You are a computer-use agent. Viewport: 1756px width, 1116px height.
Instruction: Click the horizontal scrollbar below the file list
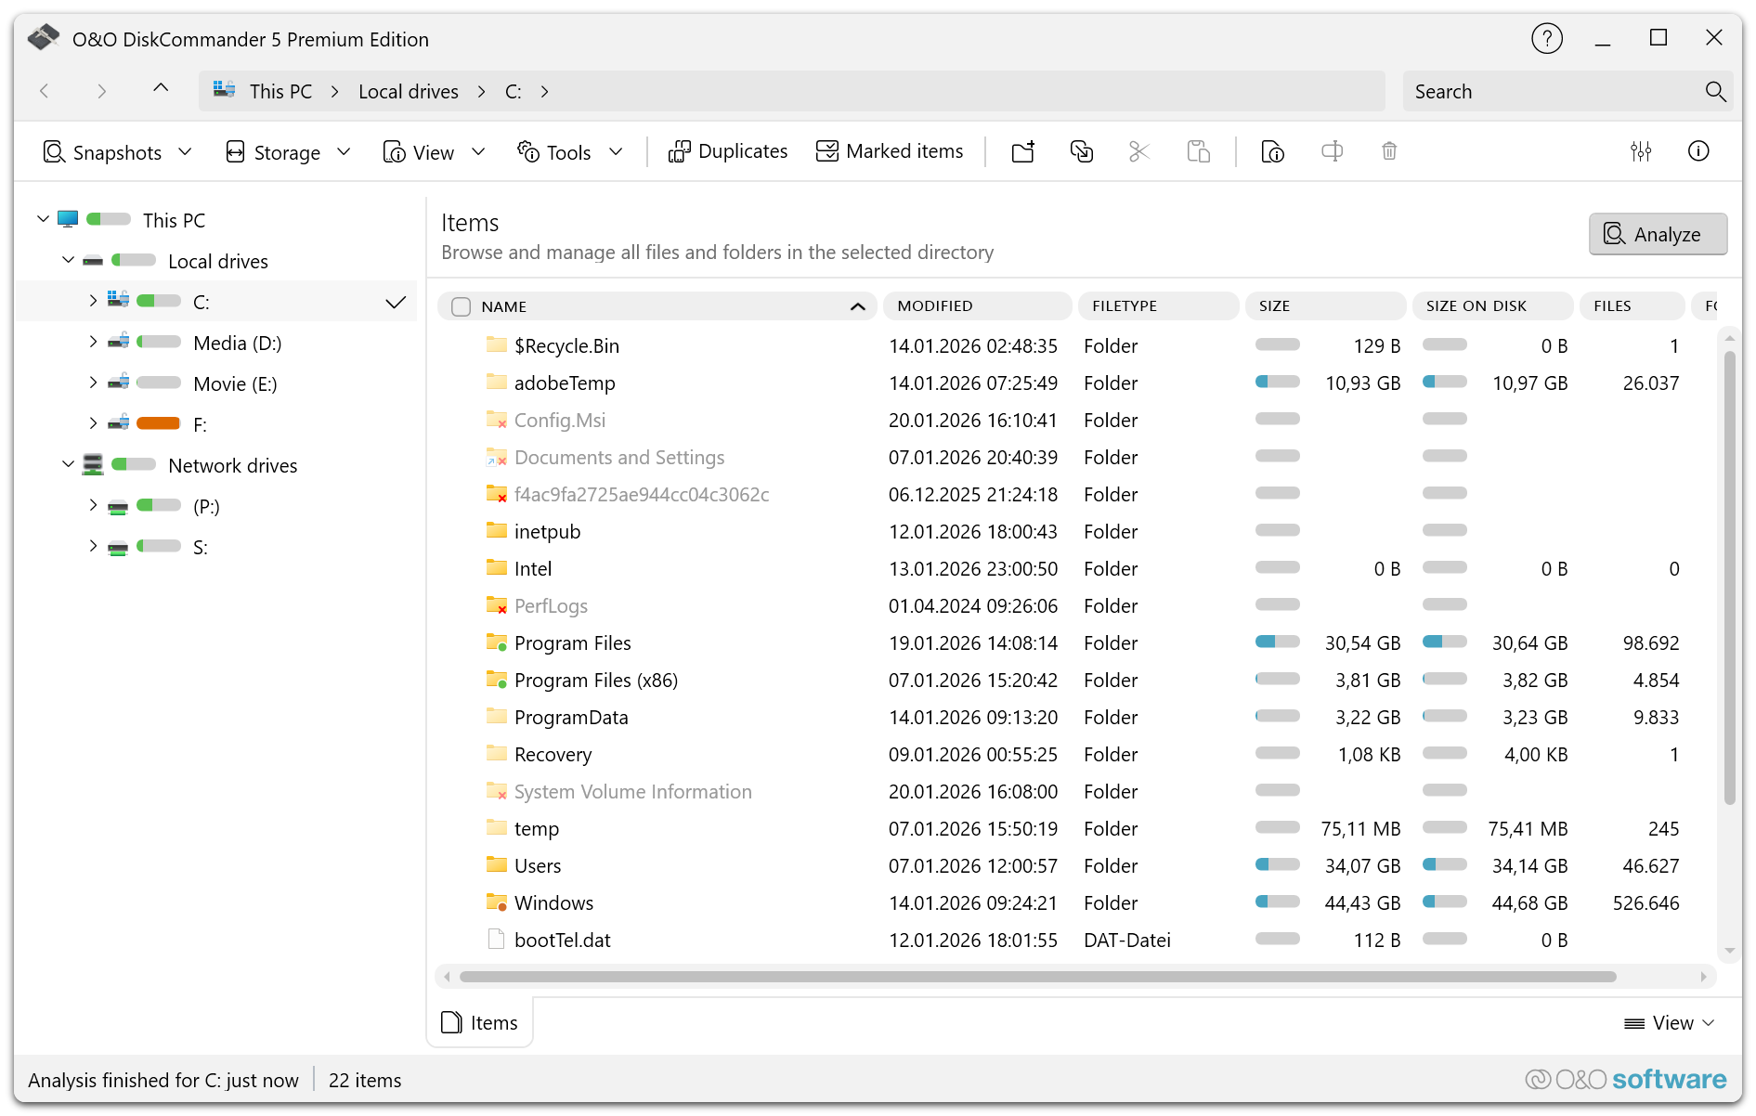tap(1036, 977)
